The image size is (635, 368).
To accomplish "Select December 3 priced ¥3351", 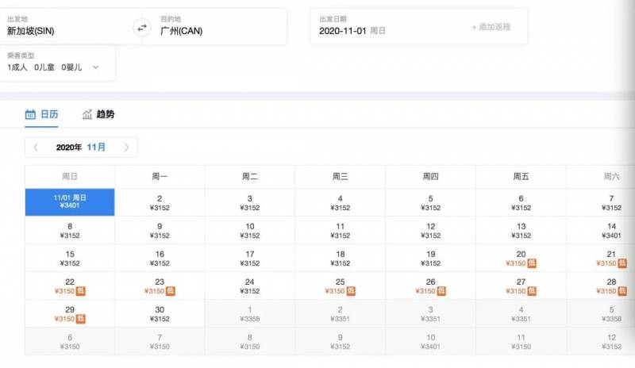I will 430,313.
